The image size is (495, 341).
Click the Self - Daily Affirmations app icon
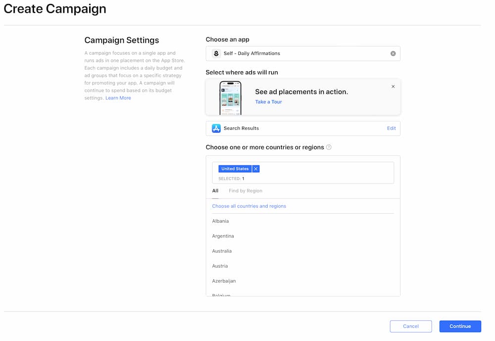216,53
